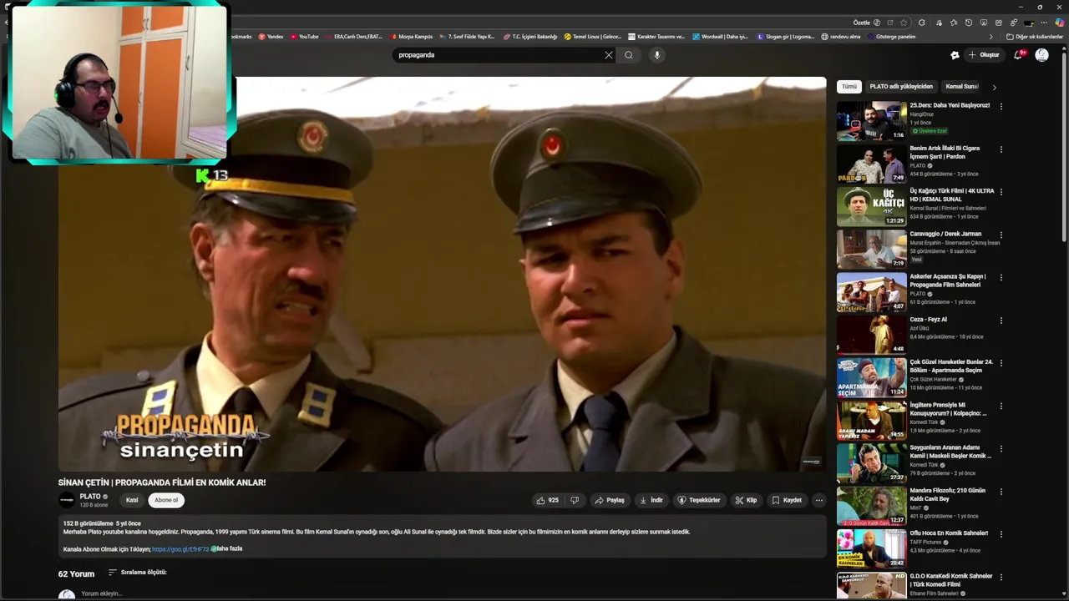
Task: Download the video with İndir
Action: tap(651, 500)
